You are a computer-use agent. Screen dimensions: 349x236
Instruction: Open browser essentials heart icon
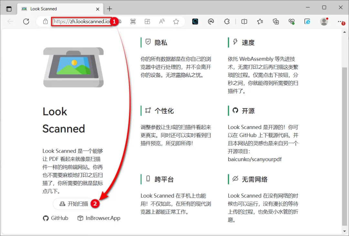[x=291, y=22]
